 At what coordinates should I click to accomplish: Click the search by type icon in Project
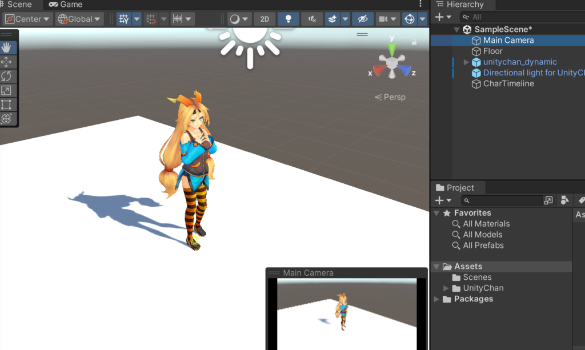564,200
